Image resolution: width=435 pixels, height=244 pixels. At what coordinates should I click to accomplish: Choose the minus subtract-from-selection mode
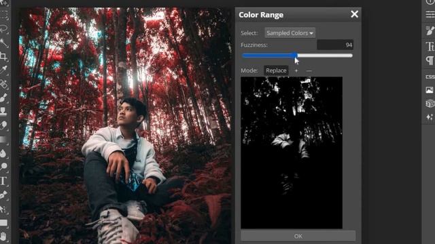tap(309, 70)
